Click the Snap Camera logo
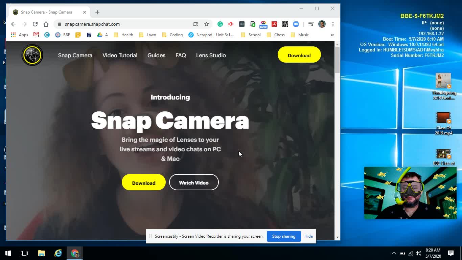 32,55
